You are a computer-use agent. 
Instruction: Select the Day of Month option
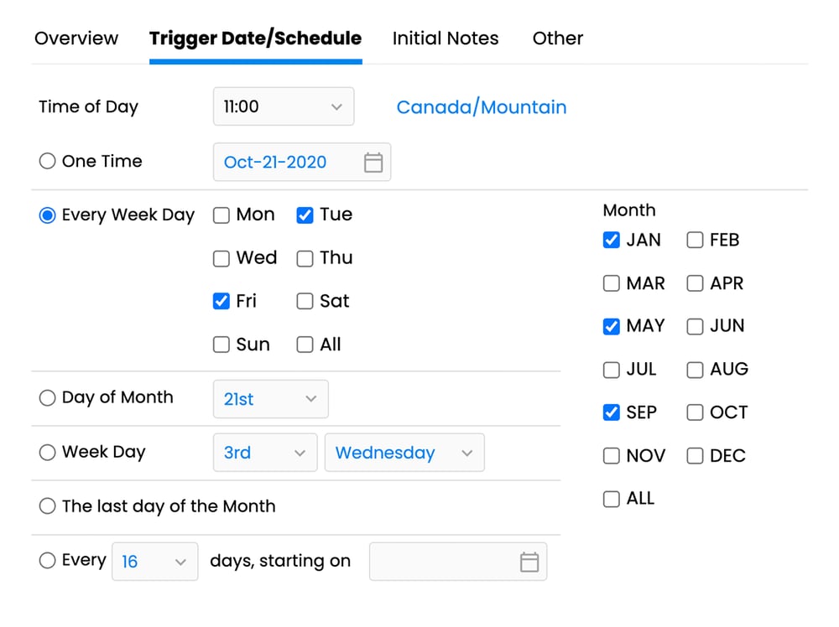click(48, 397)
